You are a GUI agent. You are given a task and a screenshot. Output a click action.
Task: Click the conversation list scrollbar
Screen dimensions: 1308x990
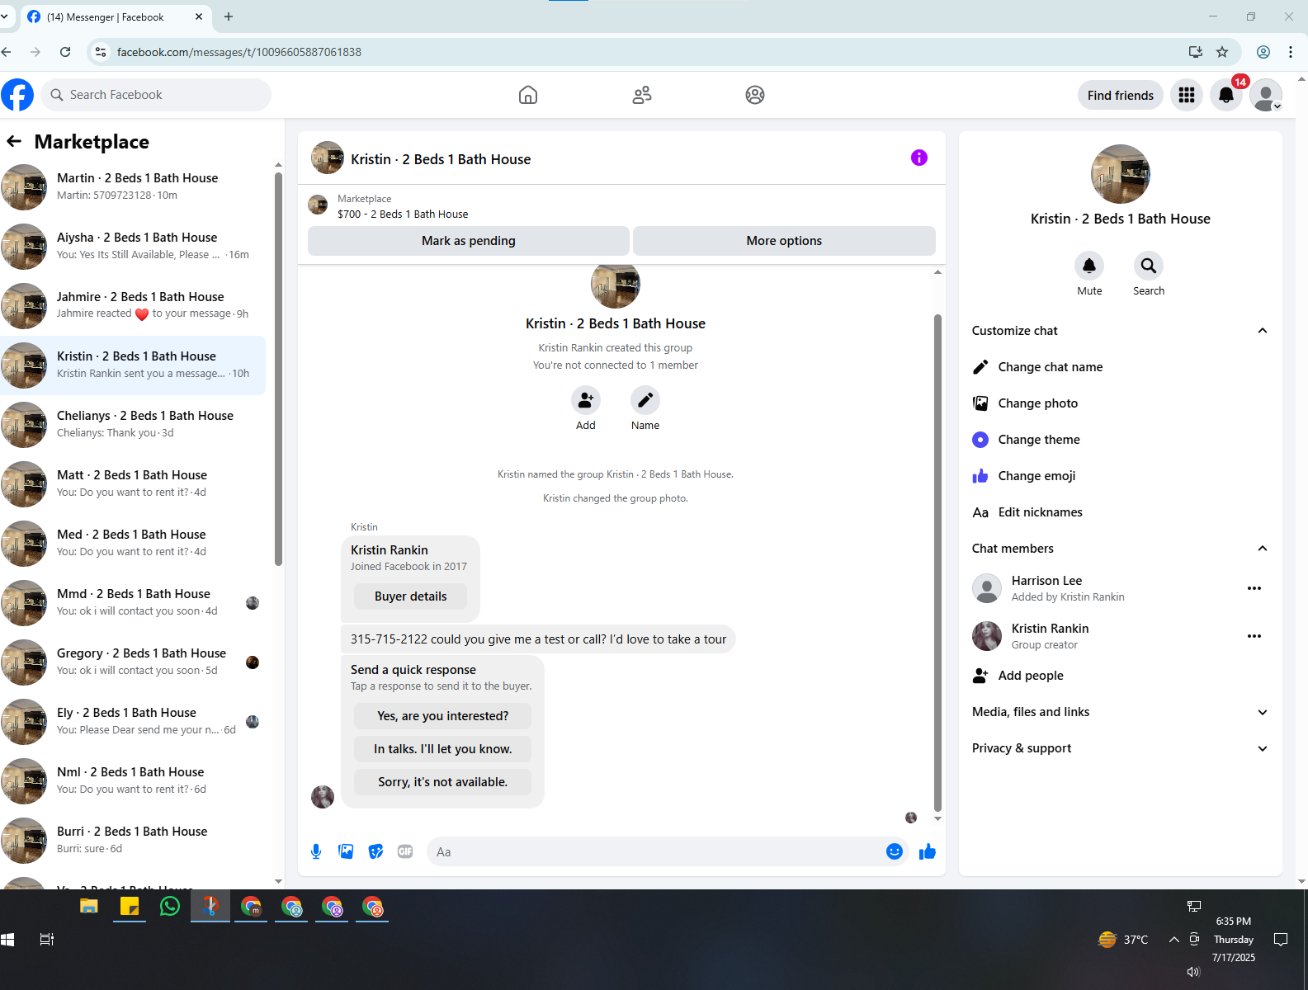click(278, 369)
